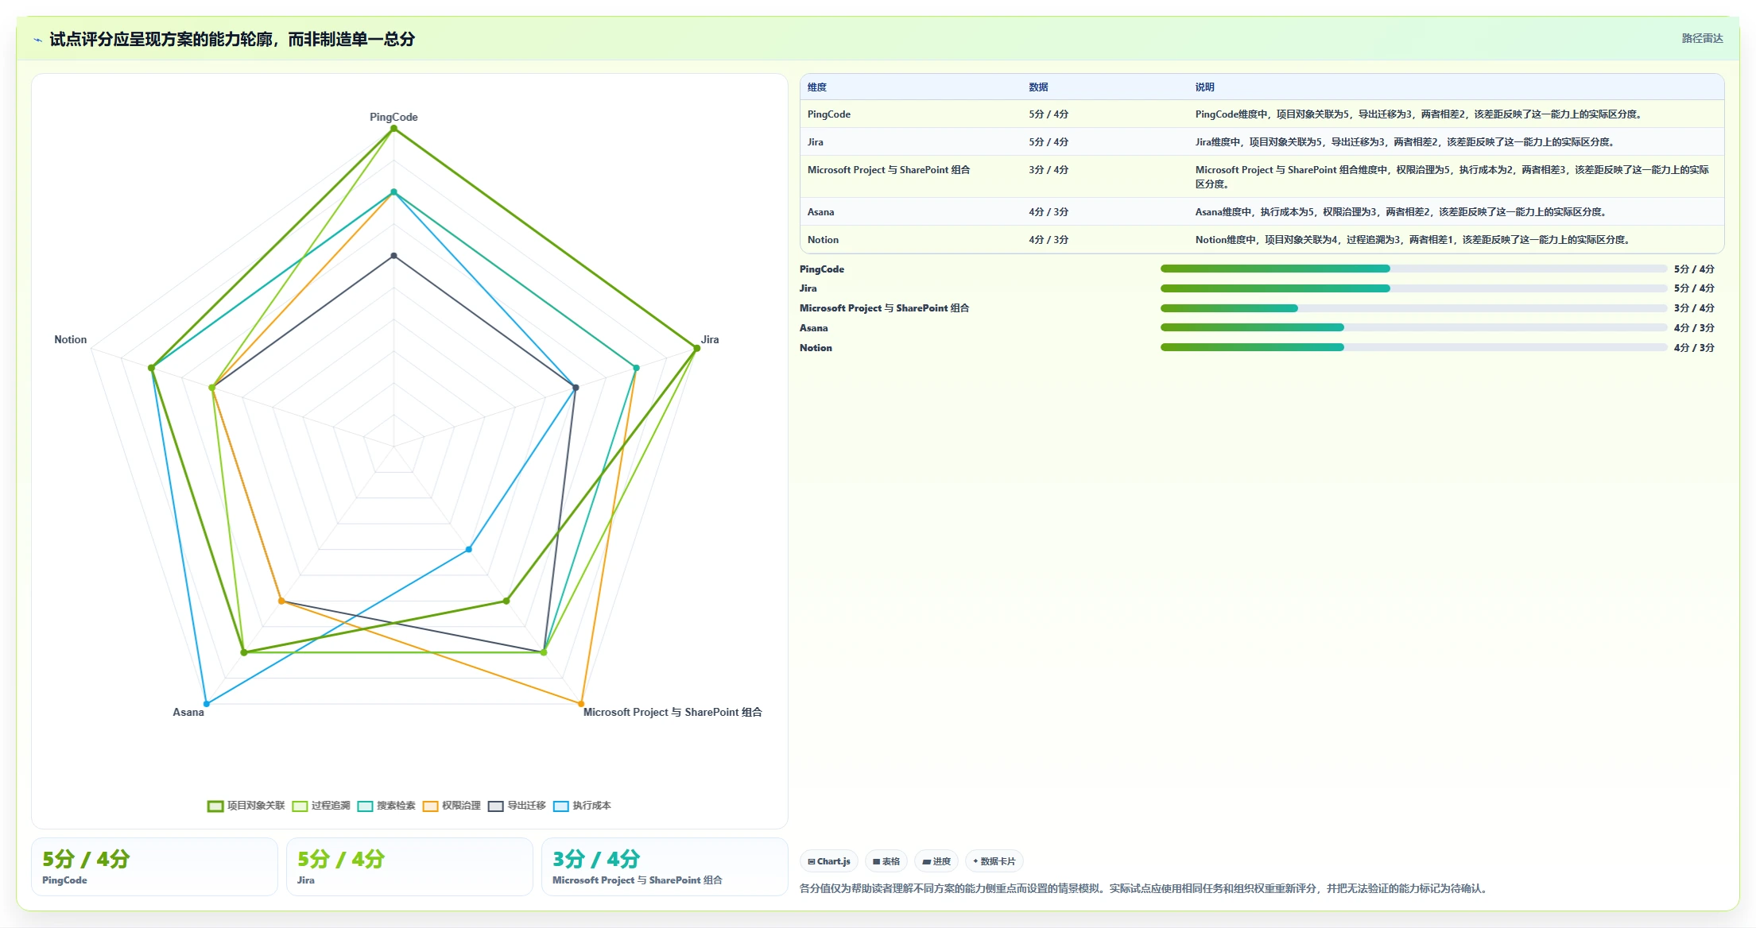Screen dimensions: 1756x928
Task: Click the Jira progress bar
Action: [1413, 288]
